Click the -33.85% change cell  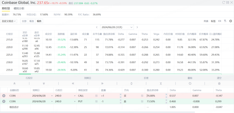click(x=61, y=47)
